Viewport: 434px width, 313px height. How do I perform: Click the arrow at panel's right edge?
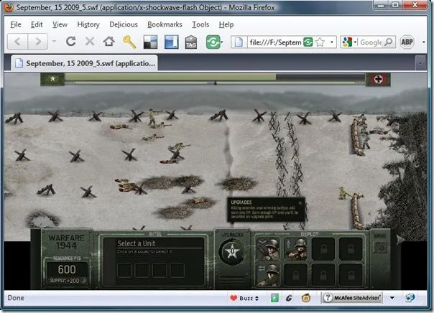click(400, 240)
